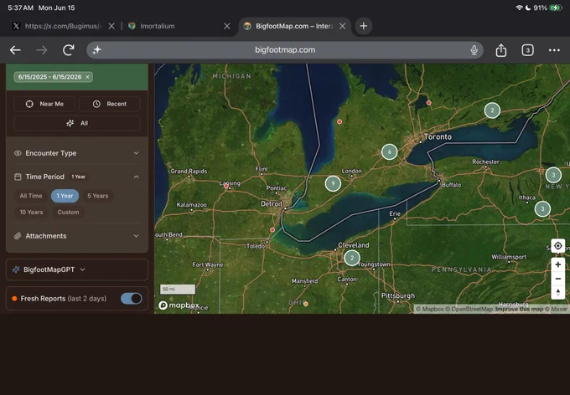The height and width of the screenshot is (395, 570).
Task: Click the All sparkle button
Action: [x=77, y=123]
